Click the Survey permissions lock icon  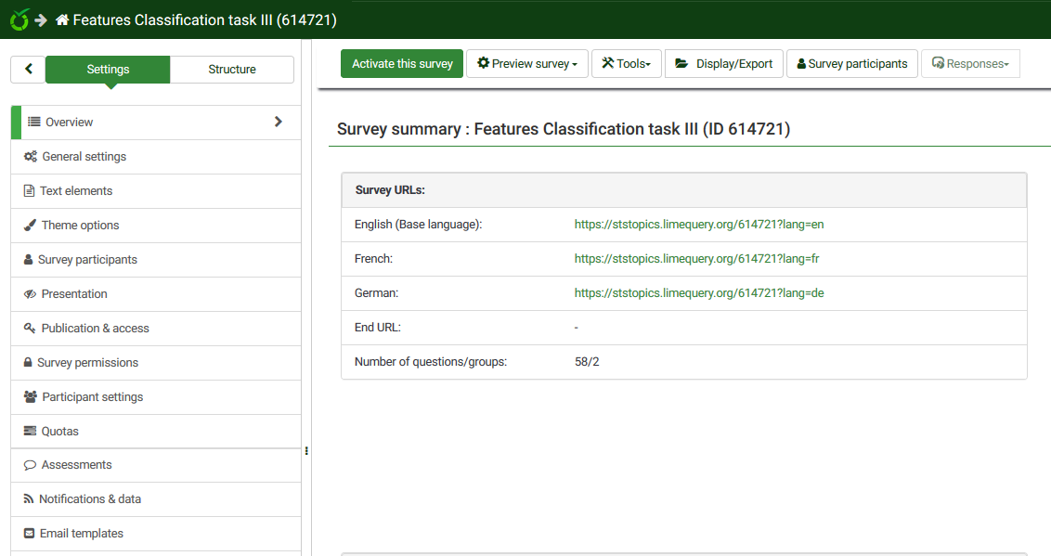point(29,363)
